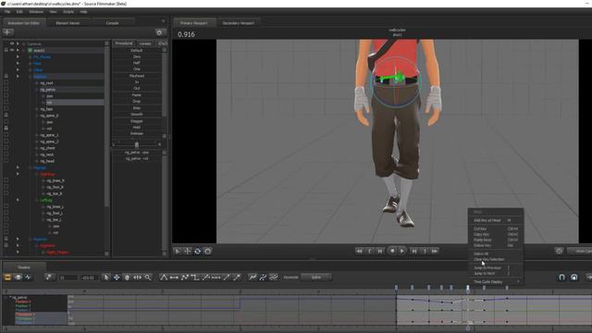Image resolution: width=592 pixels, height=333 pixels.
Task: Toggle the lock box for rig_root row
Action: (6, 83)
